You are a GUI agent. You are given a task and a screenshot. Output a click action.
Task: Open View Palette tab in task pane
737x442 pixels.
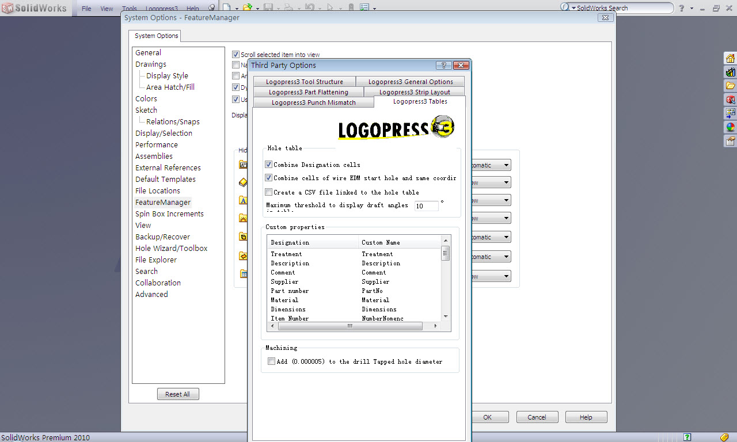[x=730, y=113]
